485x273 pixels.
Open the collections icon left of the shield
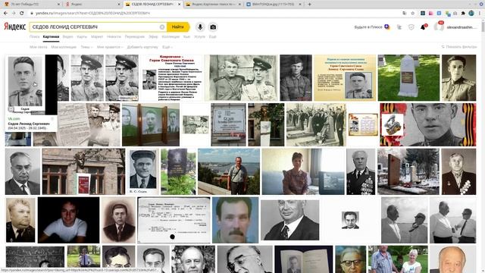point(399,27)
